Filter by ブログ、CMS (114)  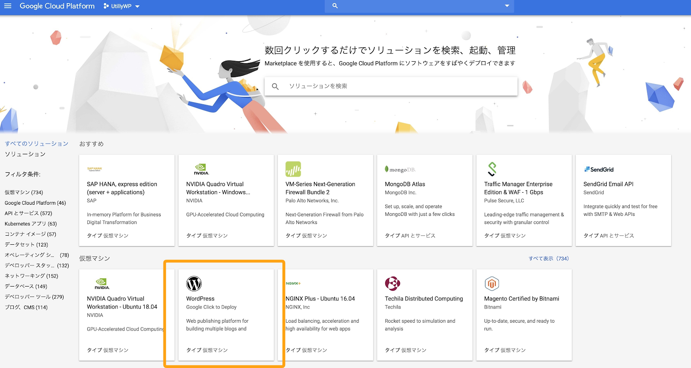(x=26, y=307)
